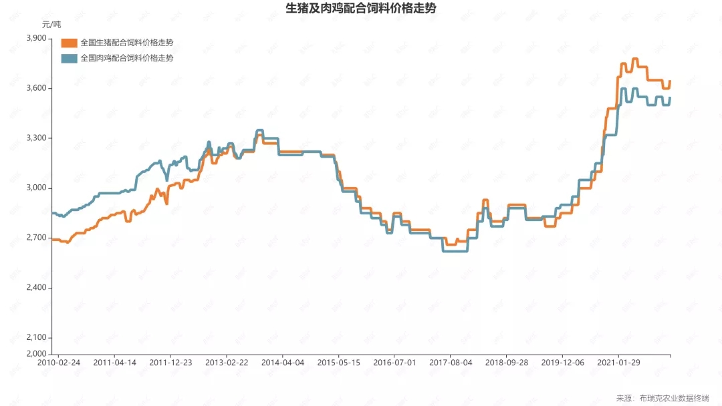Click the 3,900 y-axis value

pos(36,38)
